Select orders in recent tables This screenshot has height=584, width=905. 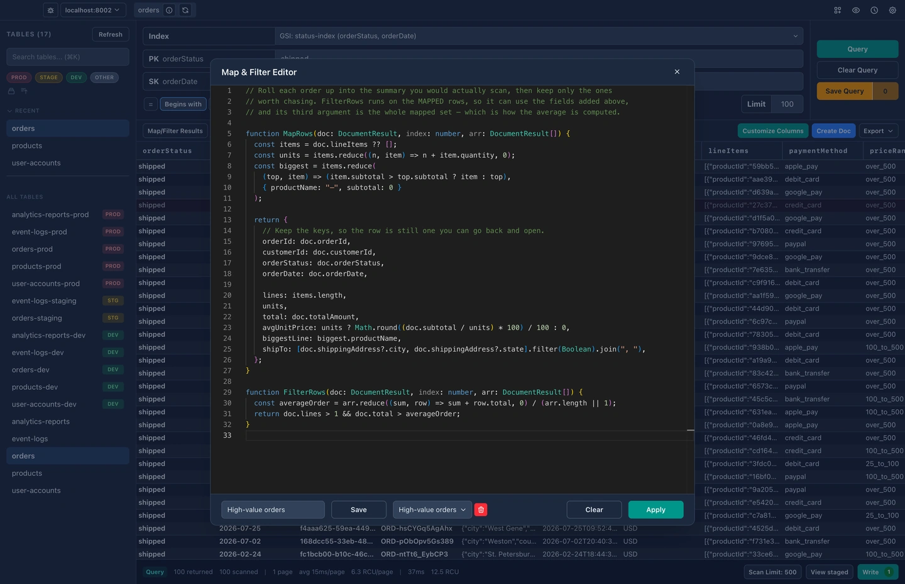pyautogui.click(x=67, y=128)
